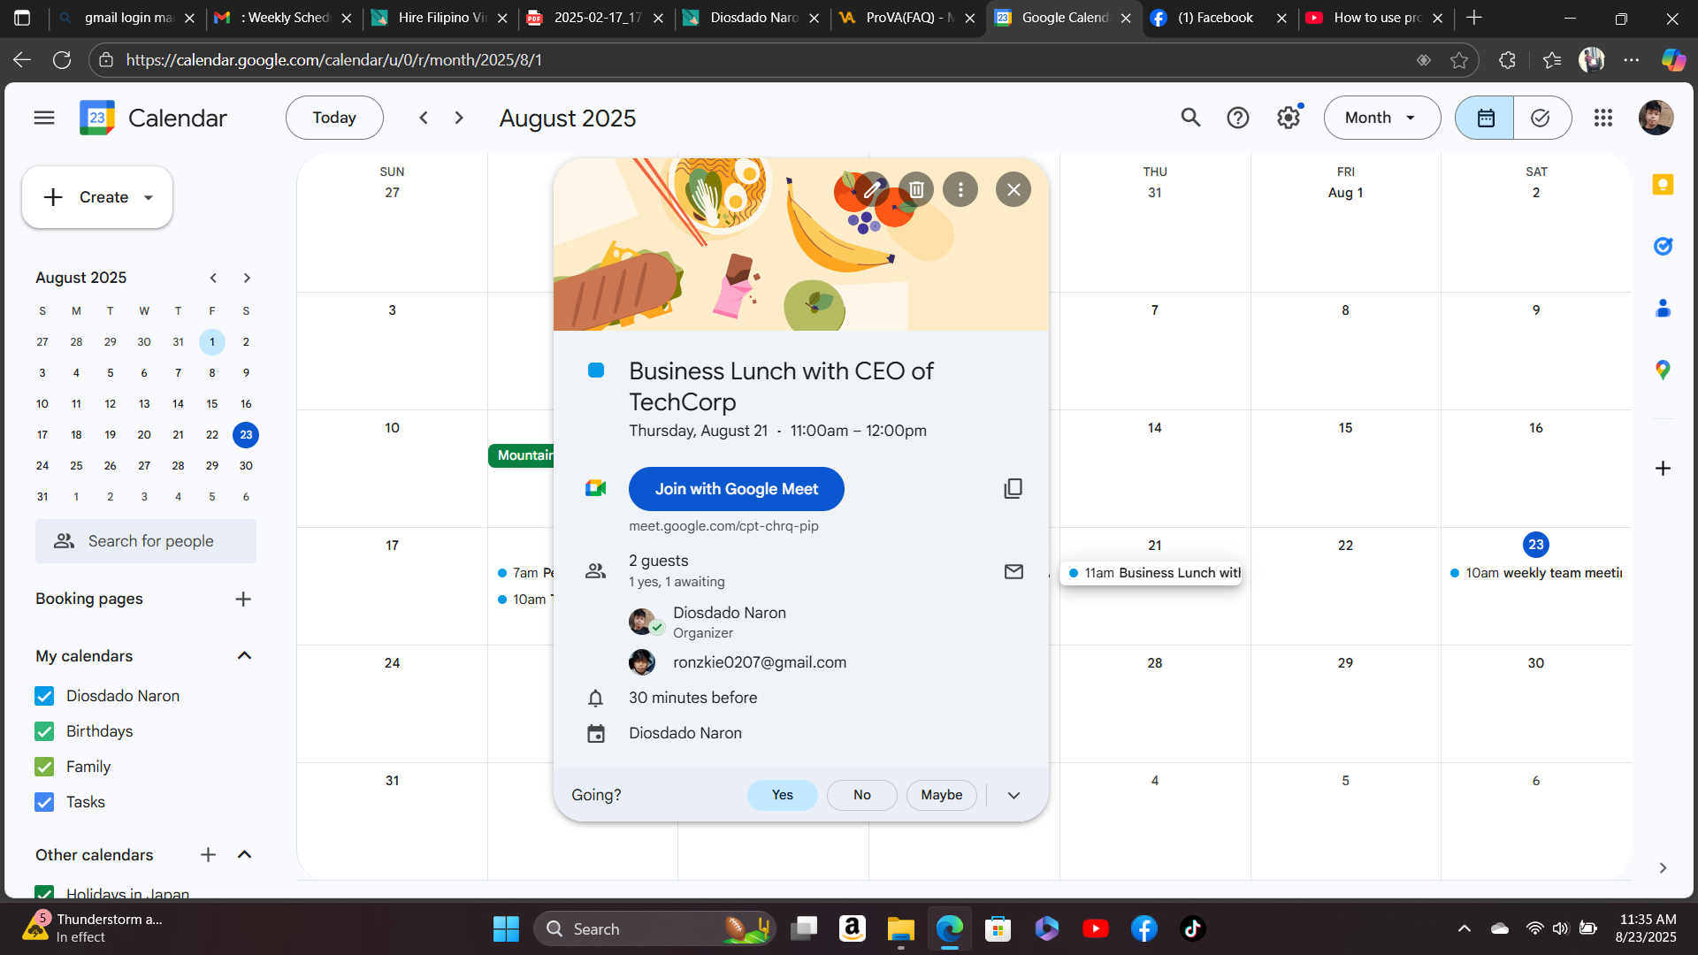Expand RSVP options arrow beside Maybe
The image size is (1698, 955).
point(1013,795)
